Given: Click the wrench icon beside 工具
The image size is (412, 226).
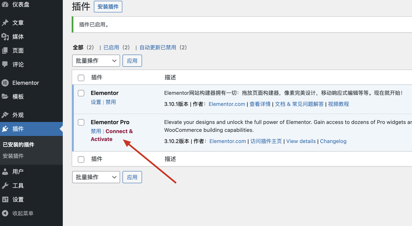Looking at the screenshot, I should 5,186.
